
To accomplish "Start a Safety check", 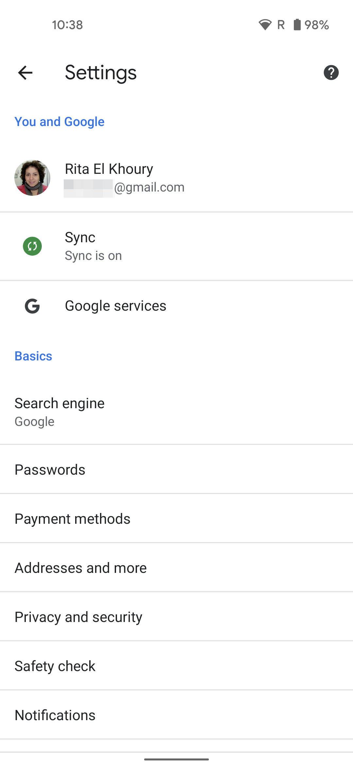I will coord(131,666).
